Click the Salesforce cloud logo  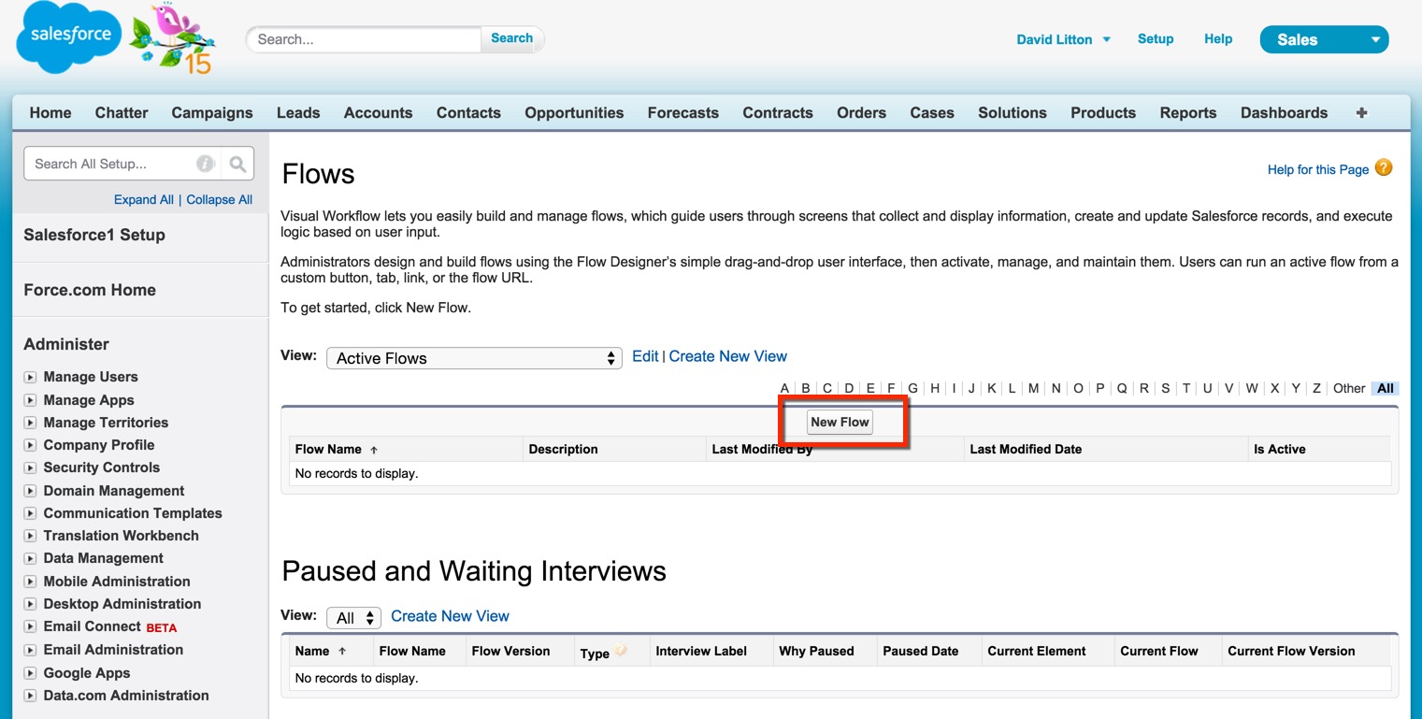pos(69,36)
